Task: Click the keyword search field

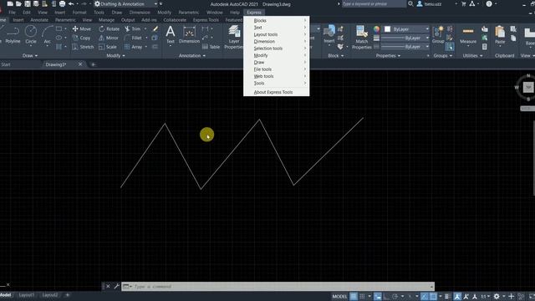Action: (x=374, y=3)
